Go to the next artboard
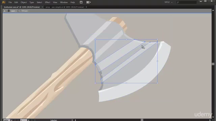The image size is (216, 121). 32,120
